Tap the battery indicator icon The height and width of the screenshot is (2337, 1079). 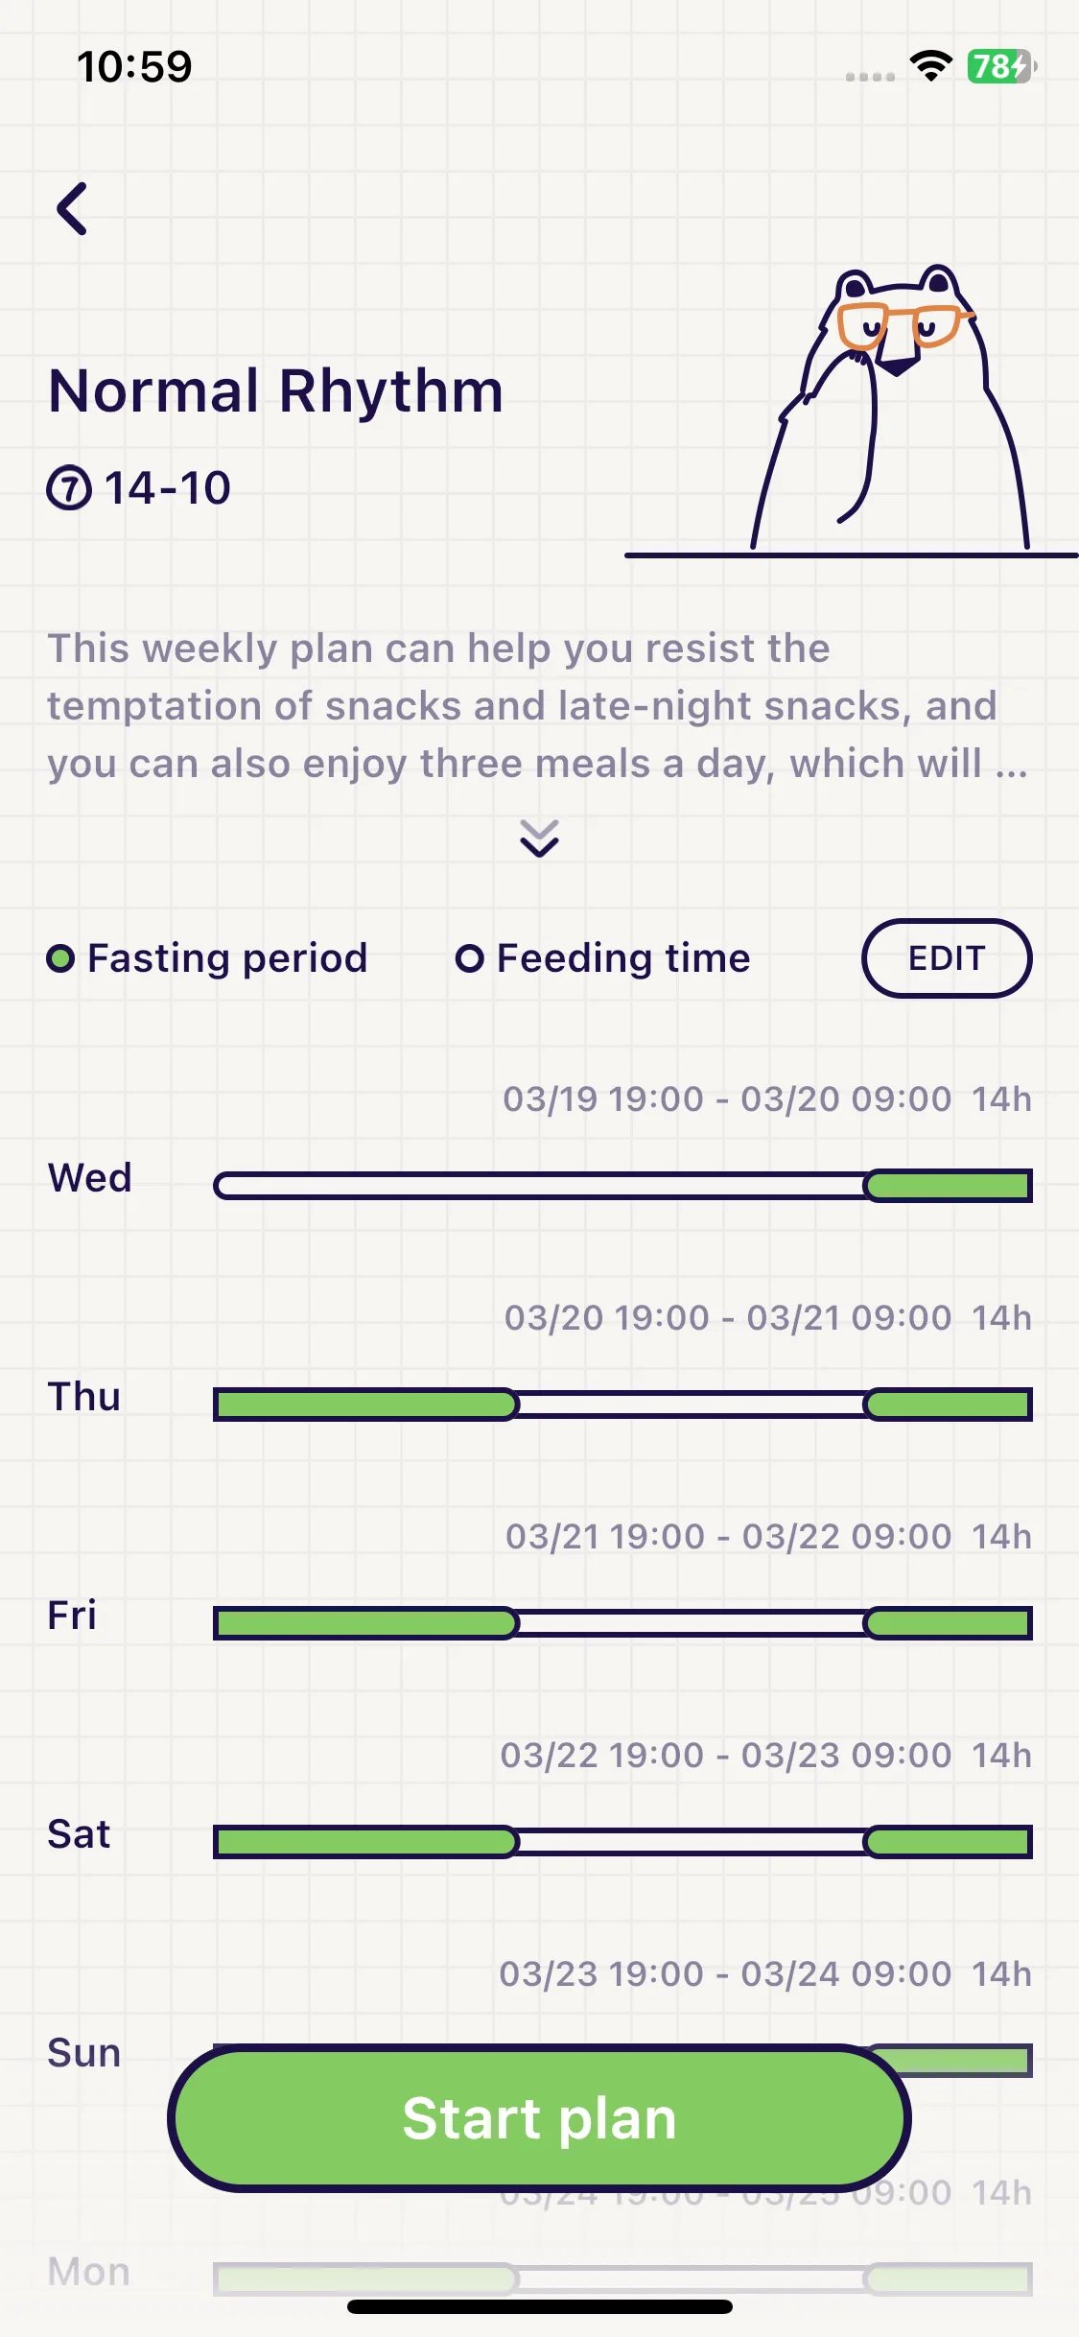[1001, 66]
